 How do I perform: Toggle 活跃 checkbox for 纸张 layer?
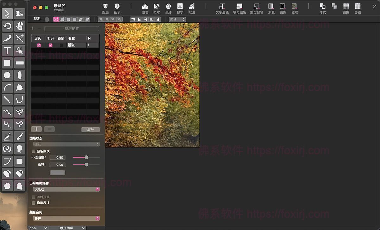39,45
